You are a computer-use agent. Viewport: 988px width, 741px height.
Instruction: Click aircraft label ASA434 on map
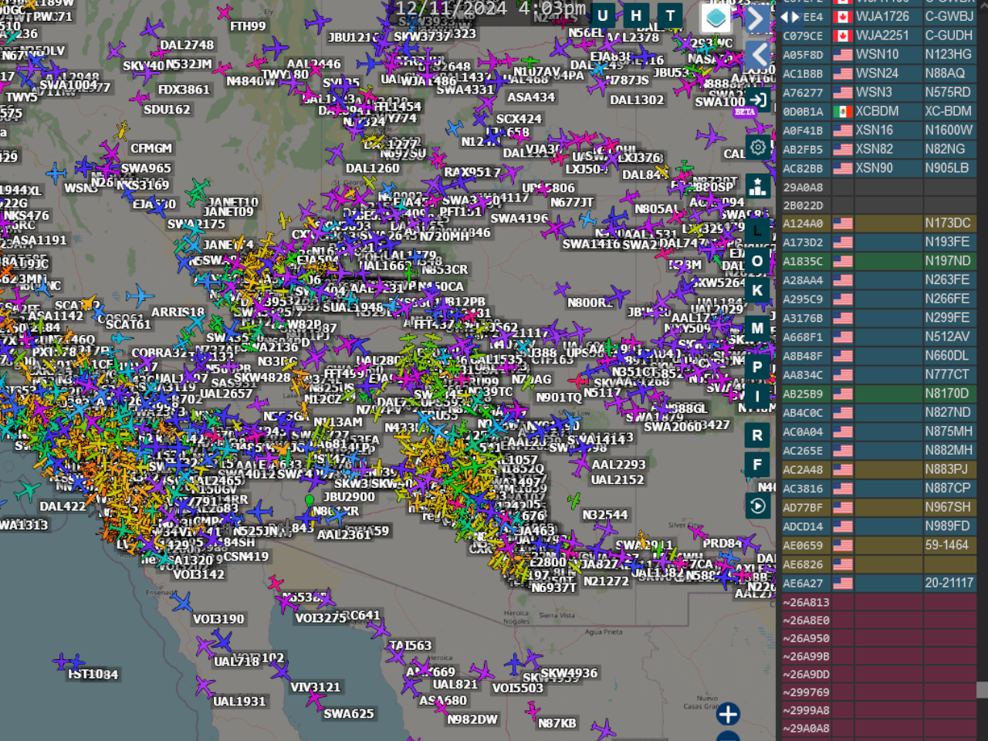click(x=531, y=97)
